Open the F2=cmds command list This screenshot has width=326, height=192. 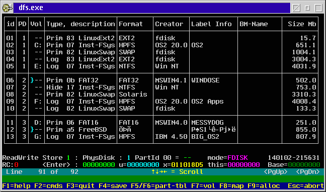click(x=48, y=186)
